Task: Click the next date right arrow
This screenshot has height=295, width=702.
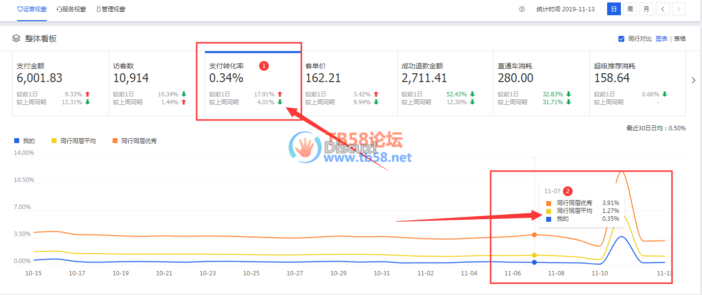Action: click(679, 9)
